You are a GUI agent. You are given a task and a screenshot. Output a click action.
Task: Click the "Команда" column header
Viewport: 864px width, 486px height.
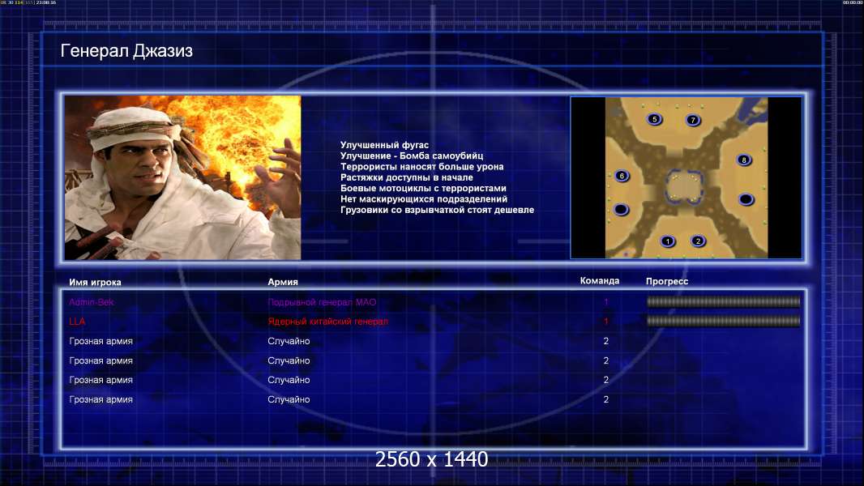(x=600, y=281)
